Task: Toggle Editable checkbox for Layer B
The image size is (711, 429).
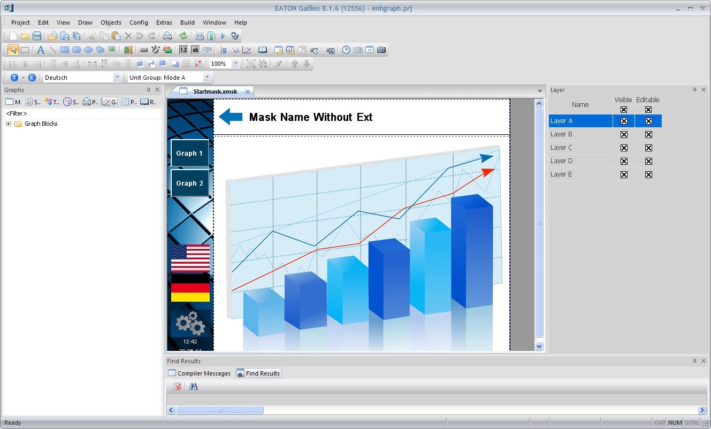Action: click(x=648, y=134)
